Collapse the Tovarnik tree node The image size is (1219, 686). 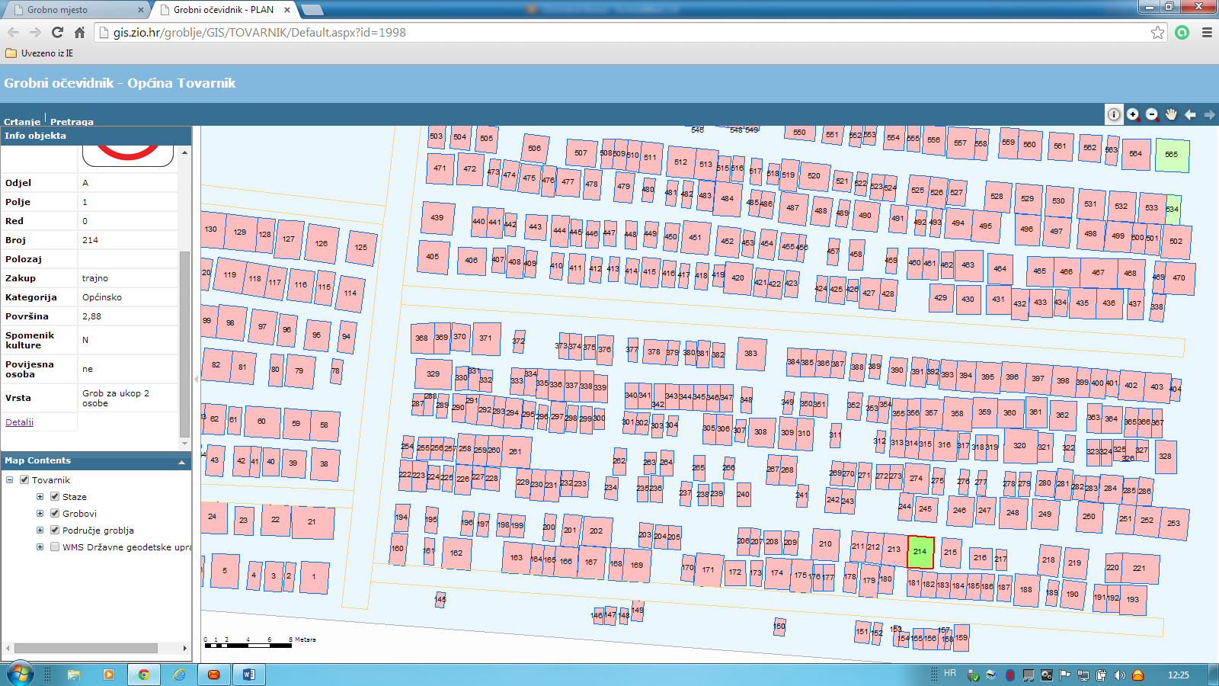[9, 479]
